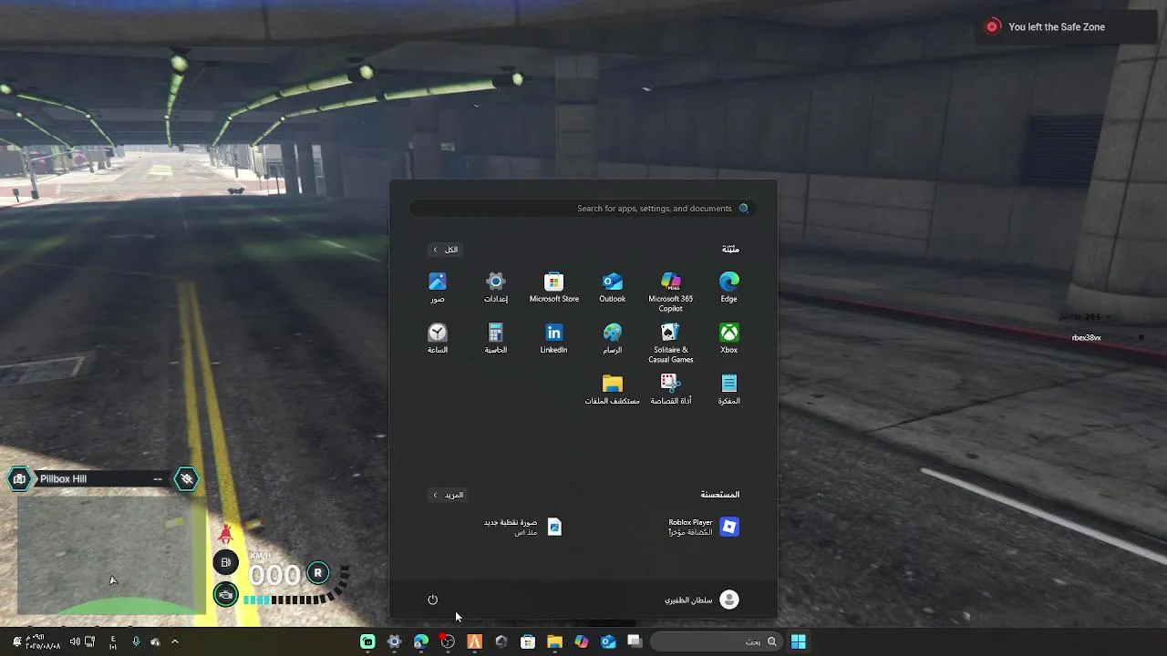The width and height of the screenshot is (1167, 656).
Task: Click the volume speaker icon in tray
Action: coord(75,641)
